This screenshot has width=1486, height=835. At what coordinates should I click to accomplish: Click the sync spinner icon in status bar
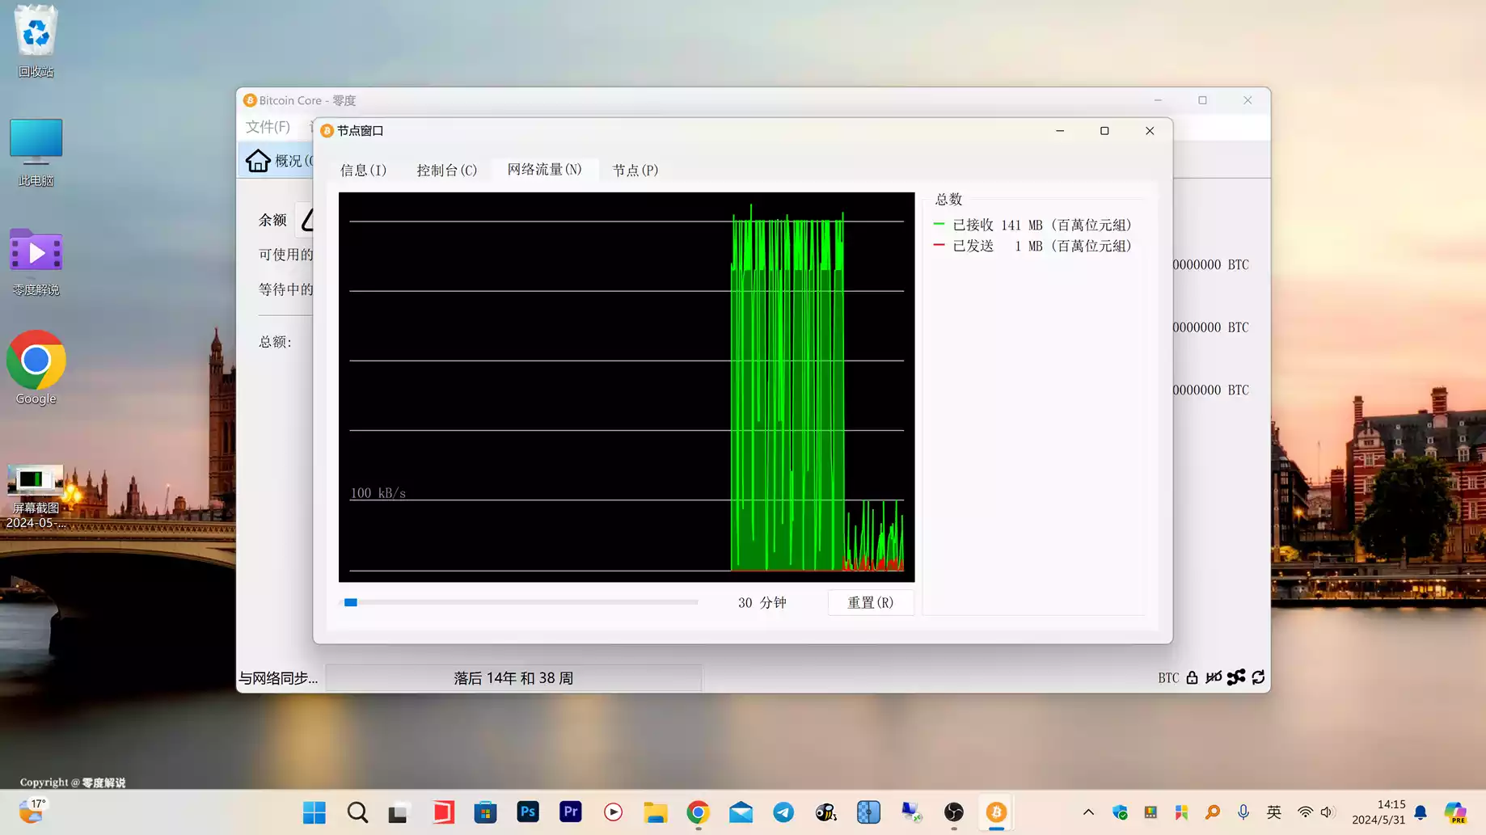tap(1258, 677)
